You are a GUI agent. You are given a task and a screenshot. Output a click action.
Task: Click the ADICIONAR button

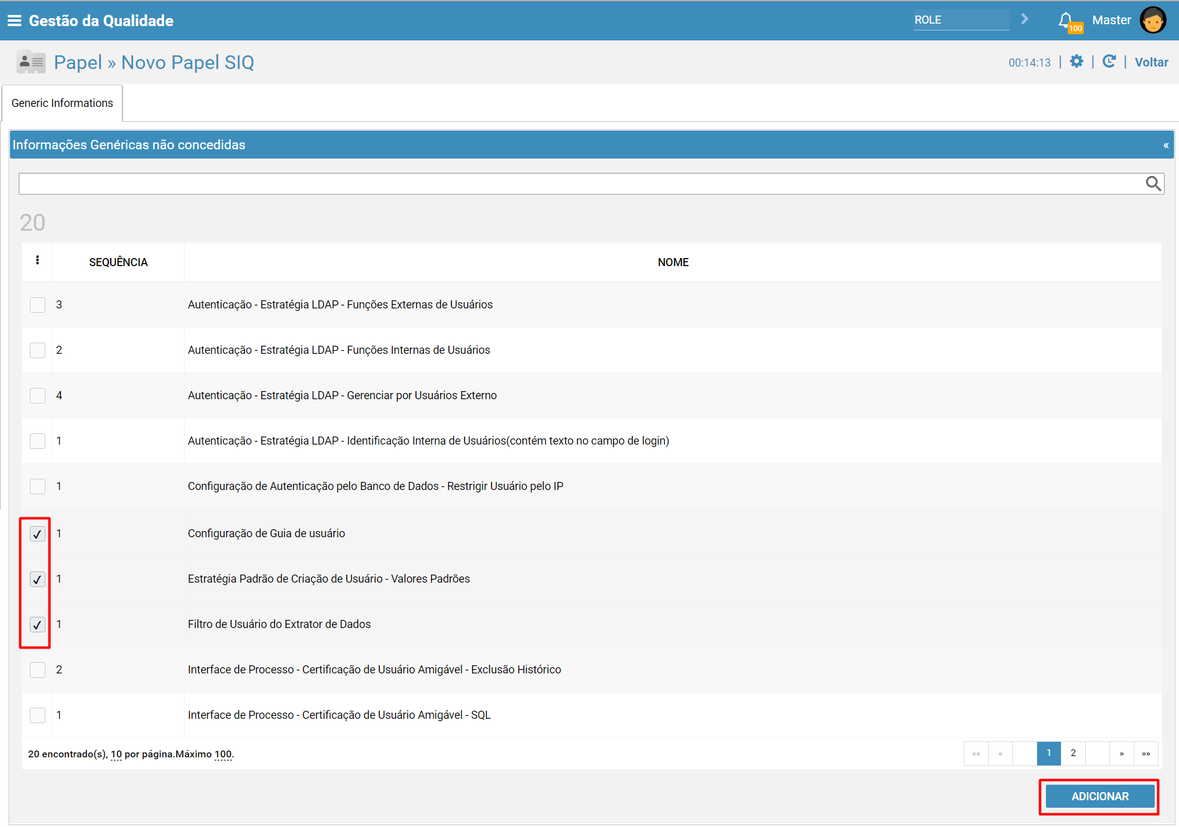click(x=1099, y=797)
